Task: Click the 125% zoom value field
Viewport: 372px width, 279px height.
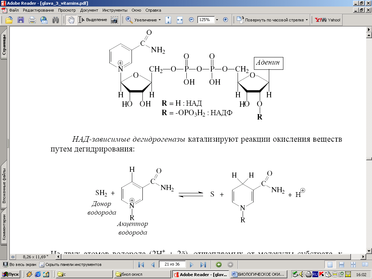Action: [x=206, y=20]
